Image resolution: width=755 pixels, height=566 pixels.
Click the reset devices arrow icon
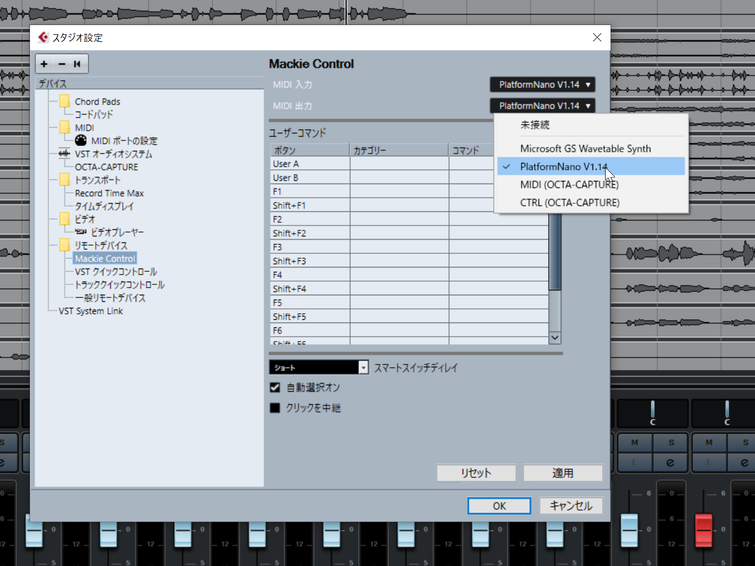click(77, 64)
